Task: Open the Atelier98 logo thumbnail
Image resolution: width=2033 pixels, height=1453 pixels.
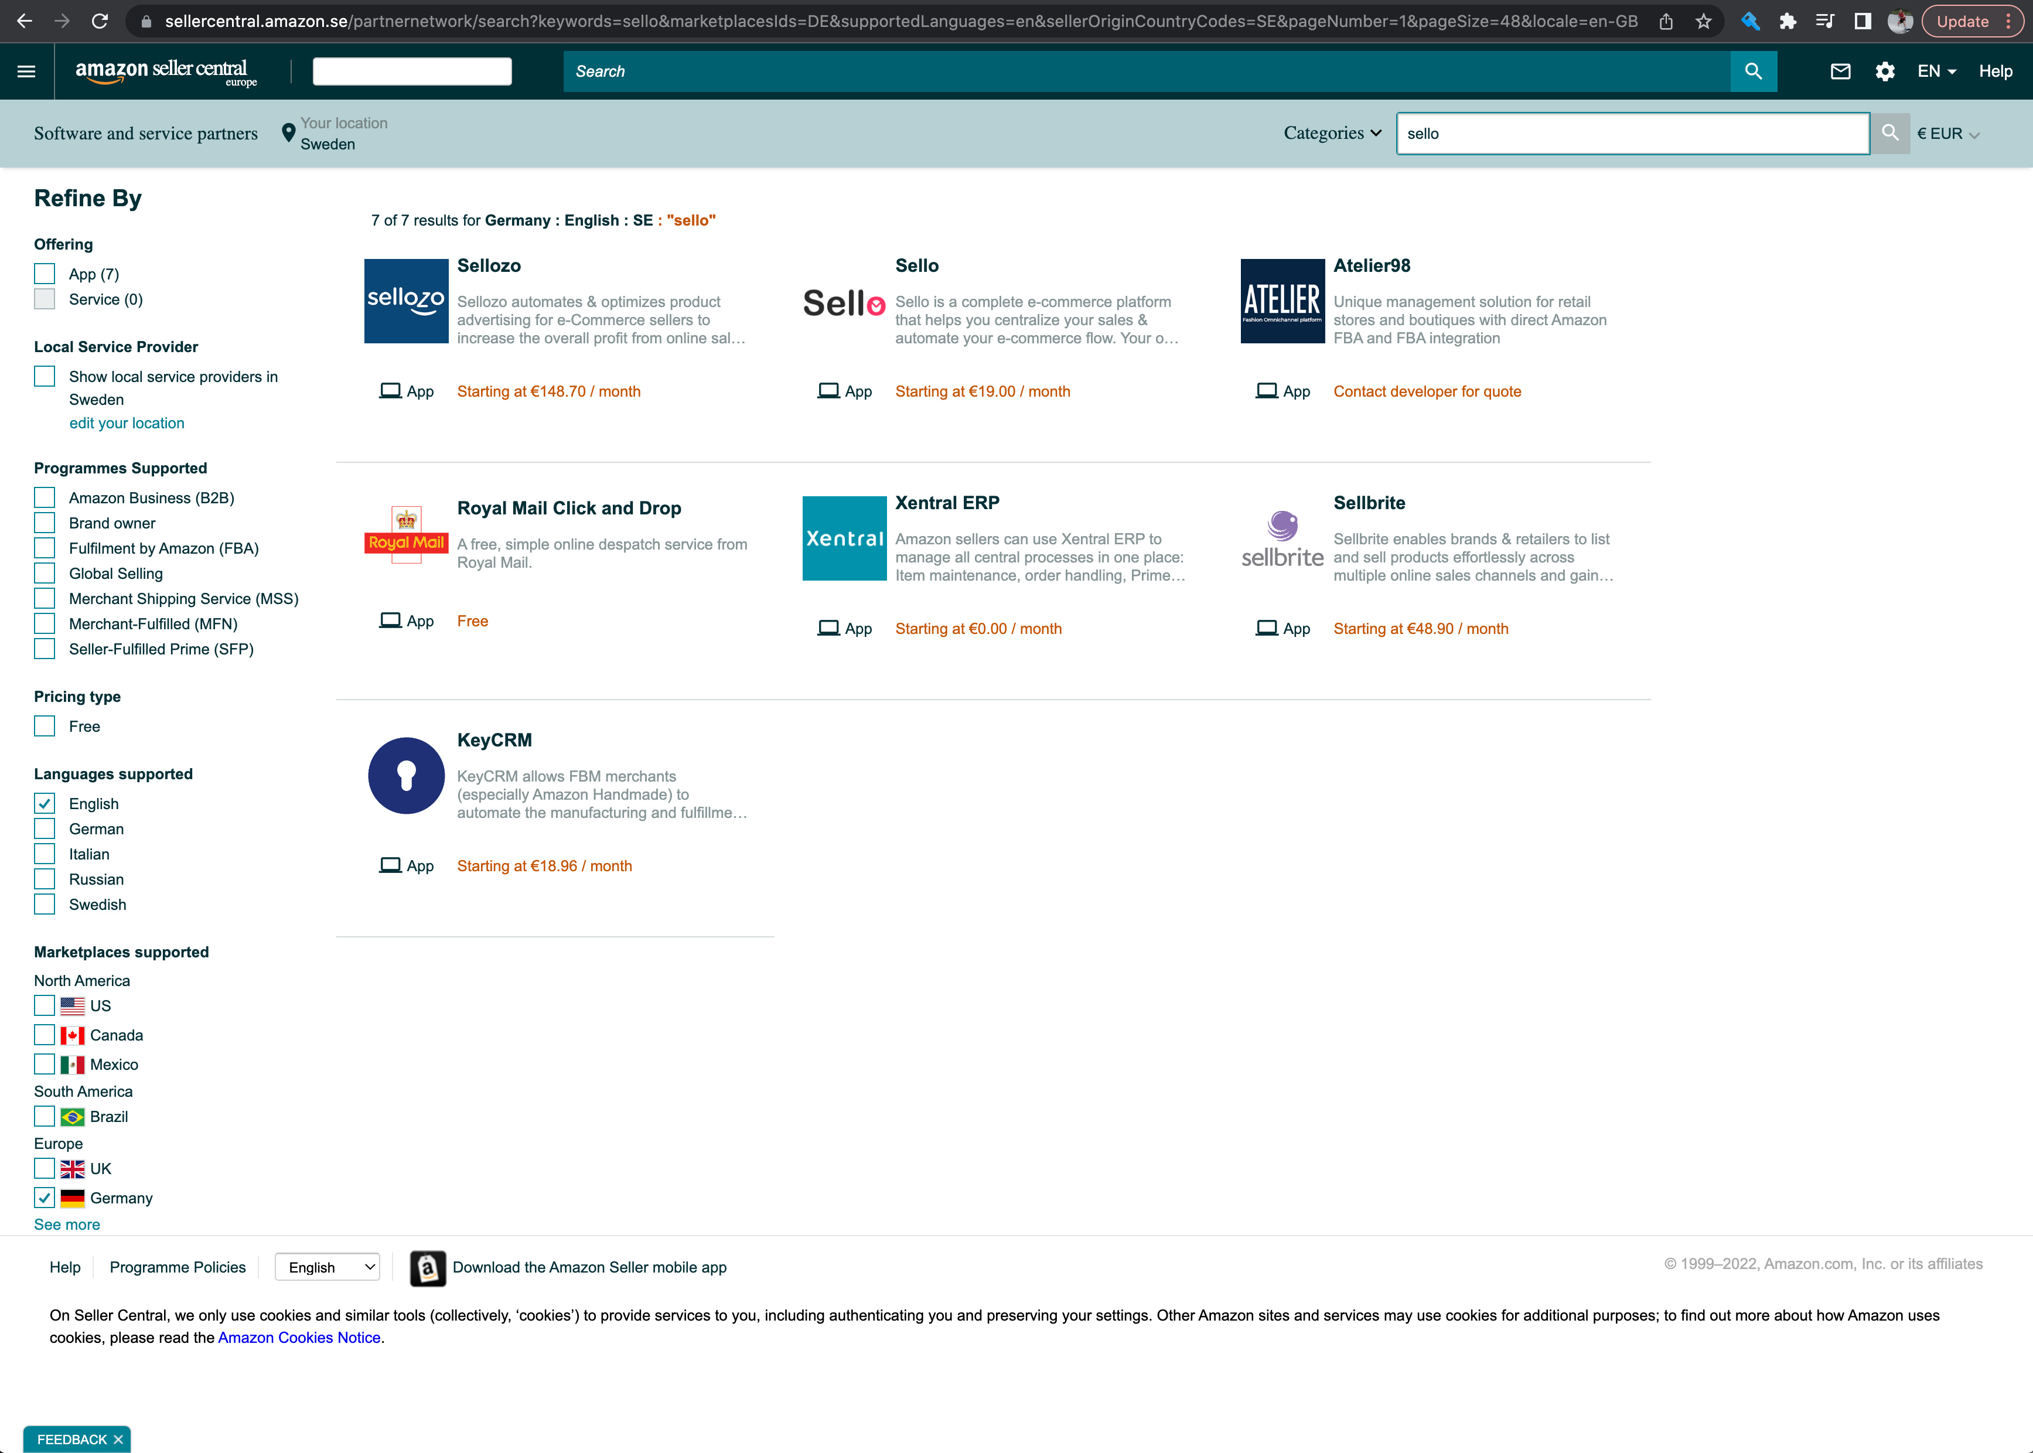Action: pyautogui.click(x=1282, y=301)
